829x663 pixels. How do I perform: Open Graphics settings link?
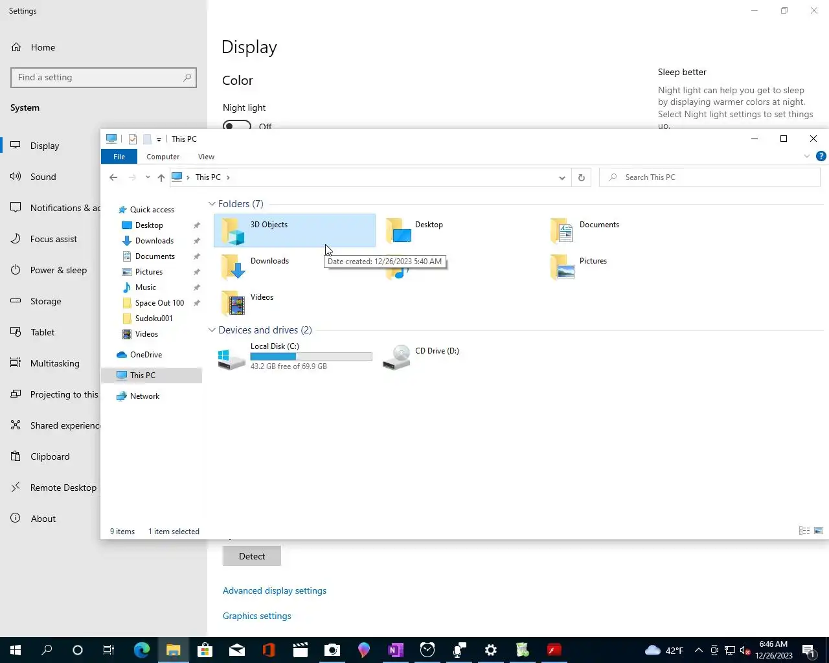click(x=257, y=616)
